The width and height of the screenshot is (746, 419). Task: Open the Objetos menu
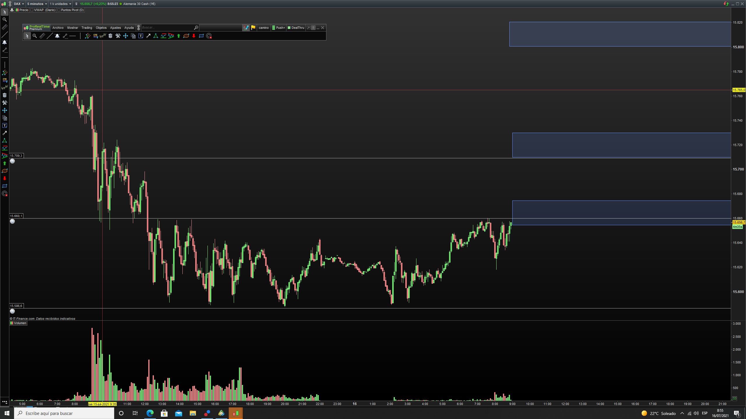[101, 28]
